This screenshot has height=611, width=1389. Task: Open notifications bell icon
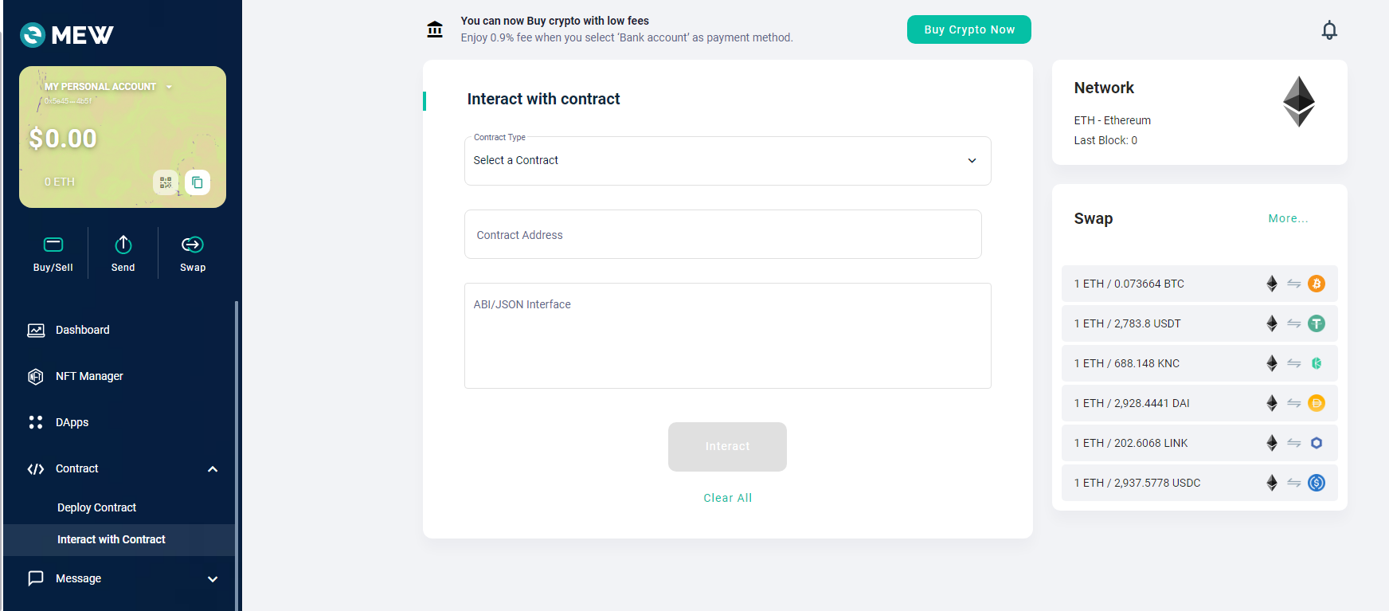pos(1329,30)
